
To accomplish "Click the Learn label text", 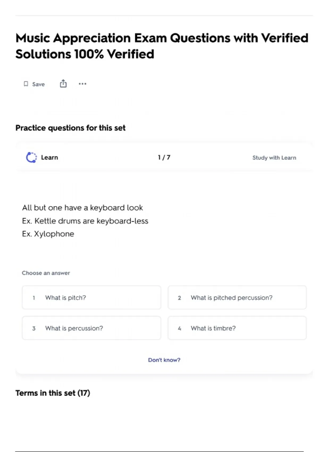I will tap(49, 157).
